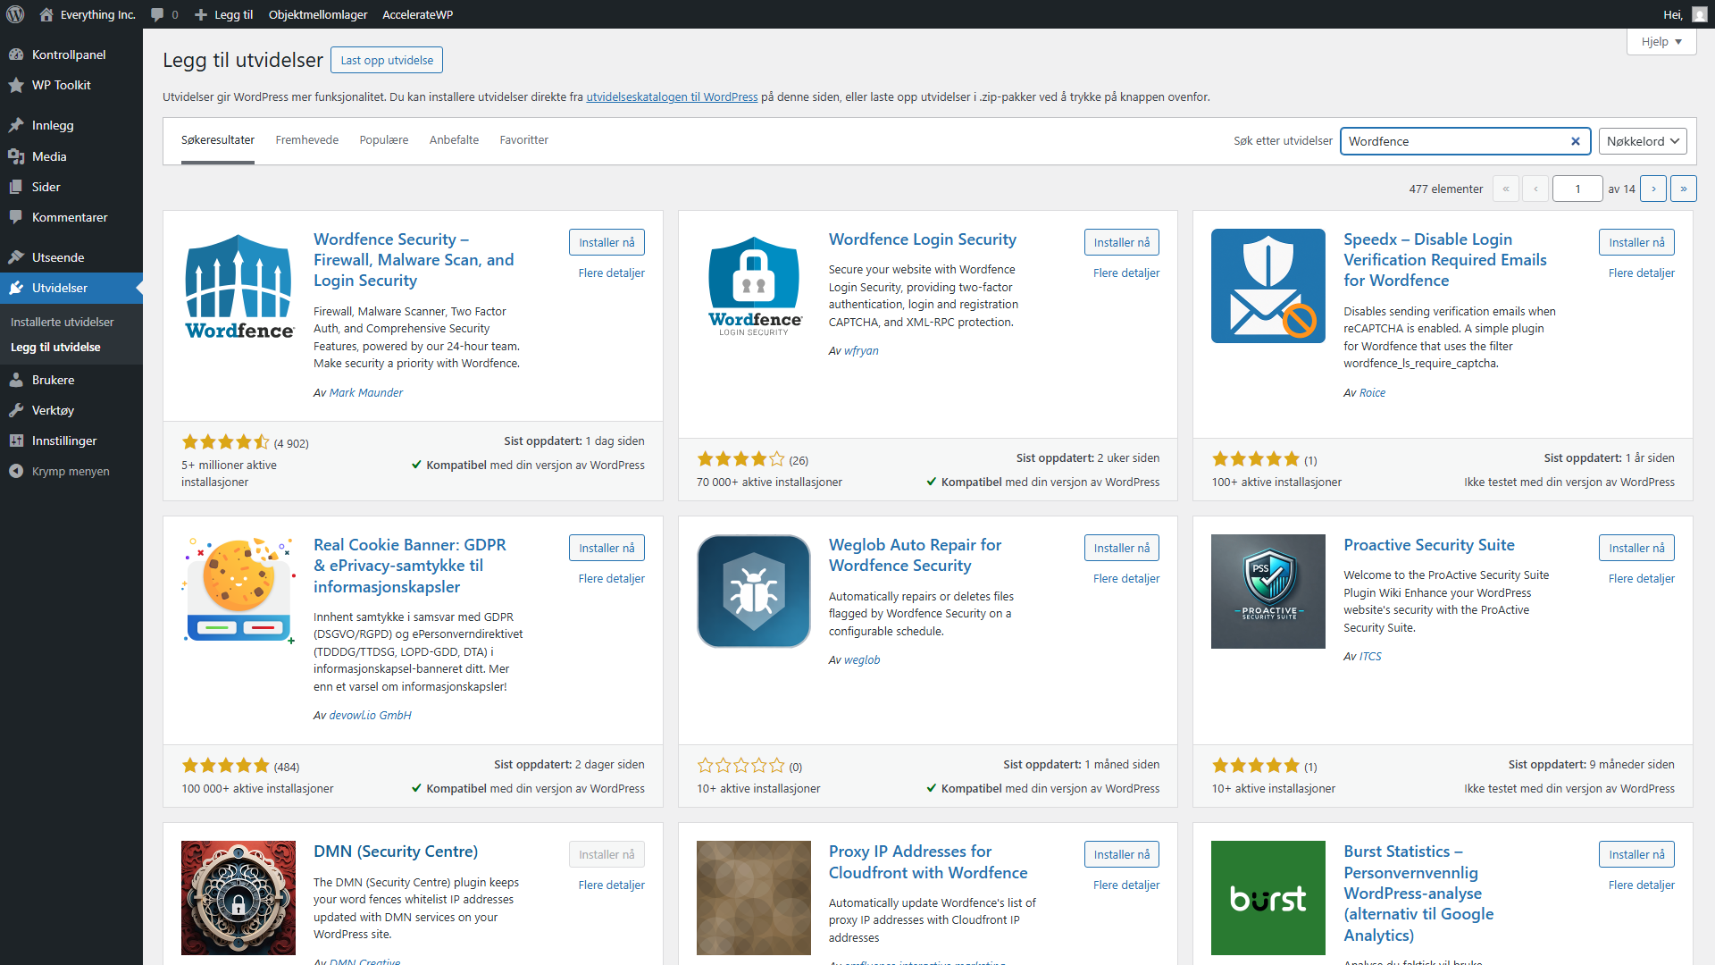Open Proxy IP Addresses plugin thumbnail
The image size is (1715, 965).
coord(754,898)
